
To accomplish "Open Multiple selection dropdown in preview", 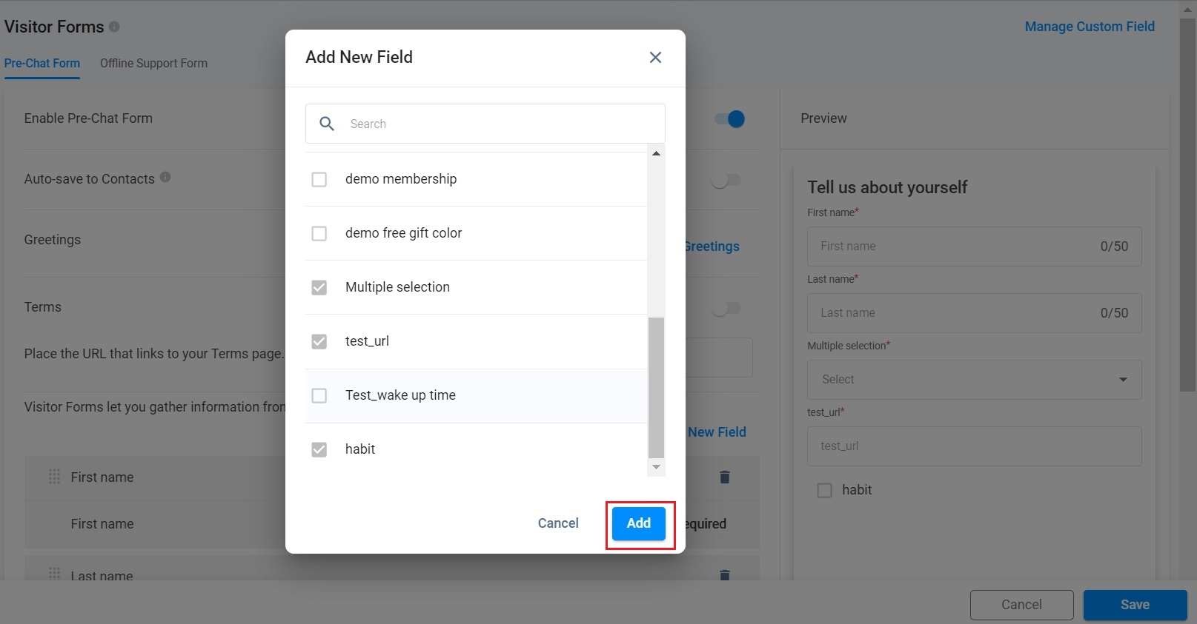I will pyautogui.click(x=974, y=380).
